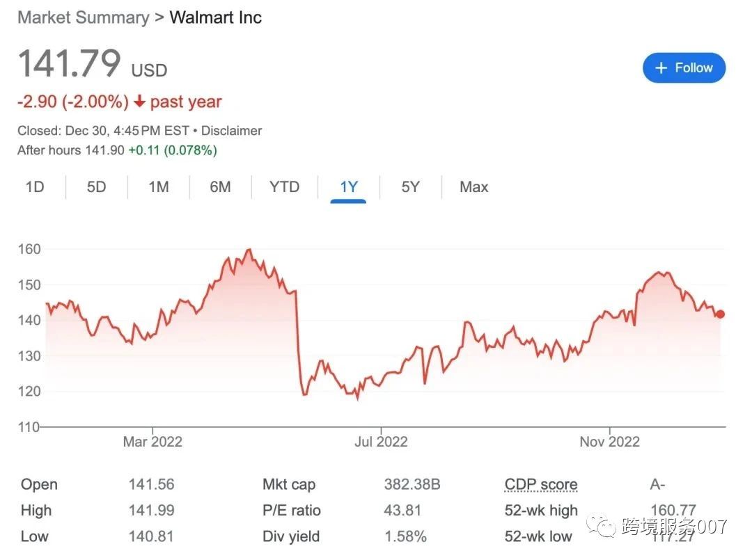This screenshot has width=752, height=560.
Task: Click the red down arrow icon
Action: click(x=139, y=102)
